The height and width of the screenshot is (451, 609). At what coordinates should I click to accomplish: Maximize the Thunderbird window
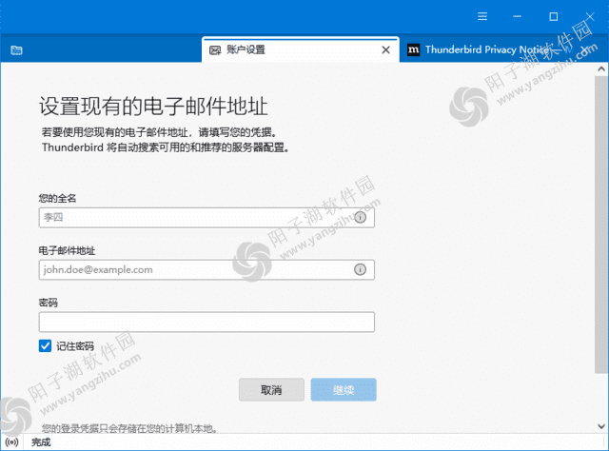coord(554,16)
